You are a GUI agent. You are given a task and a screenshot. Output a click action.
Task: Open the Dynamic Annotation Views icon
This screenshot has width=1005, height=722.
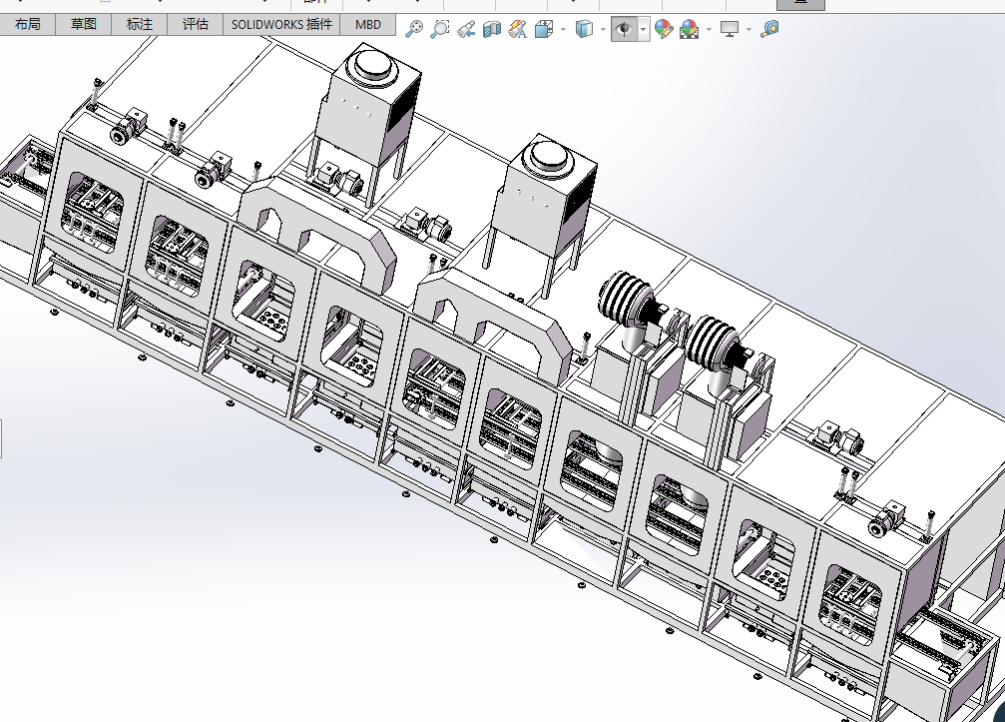click(x=517, y=30)
